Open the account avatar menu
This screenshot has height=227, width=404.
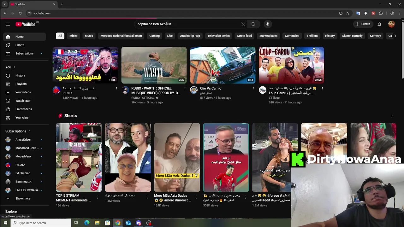[391, 24]
